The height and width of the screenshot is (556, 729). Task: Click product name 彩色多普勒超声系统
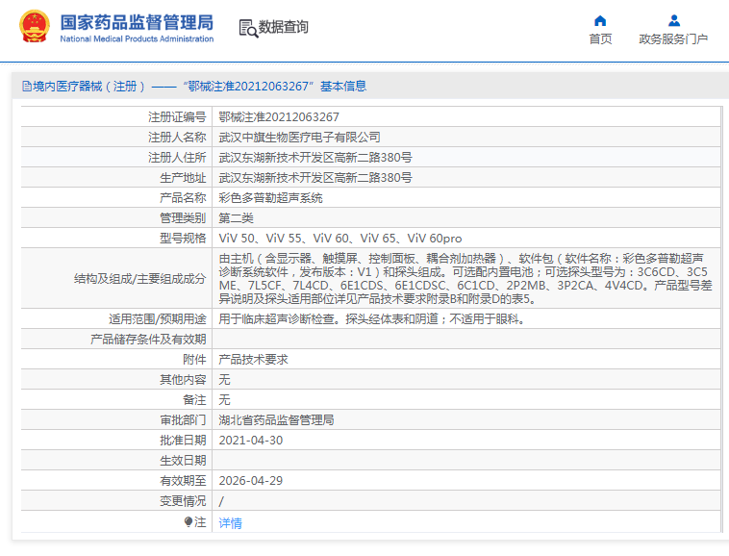[x=270, y=198]
